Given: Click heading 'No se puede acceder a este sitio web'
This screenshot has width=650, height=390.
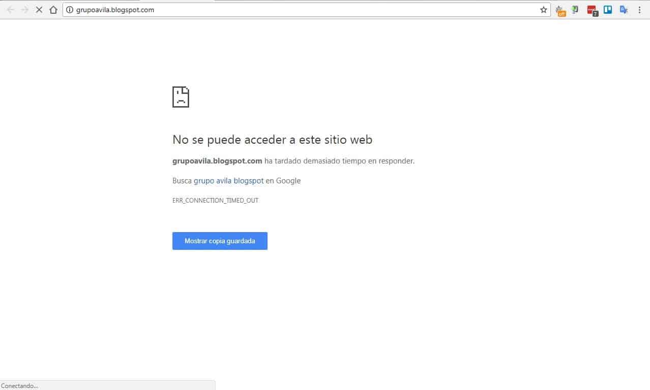Looking at the screenshot, I should click(273, 140).
